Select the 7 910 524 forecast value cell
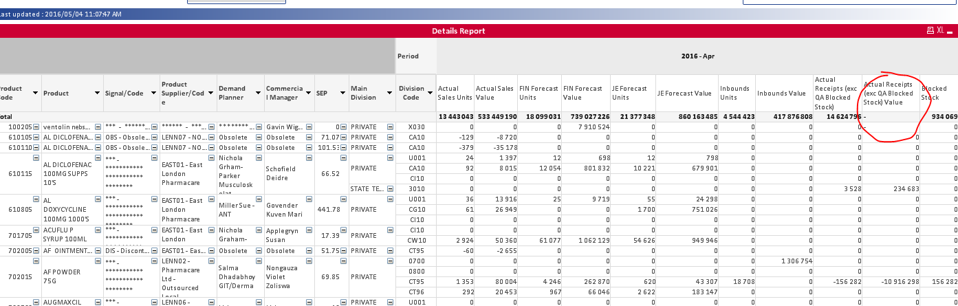958x306 pixels. (585, 127)
